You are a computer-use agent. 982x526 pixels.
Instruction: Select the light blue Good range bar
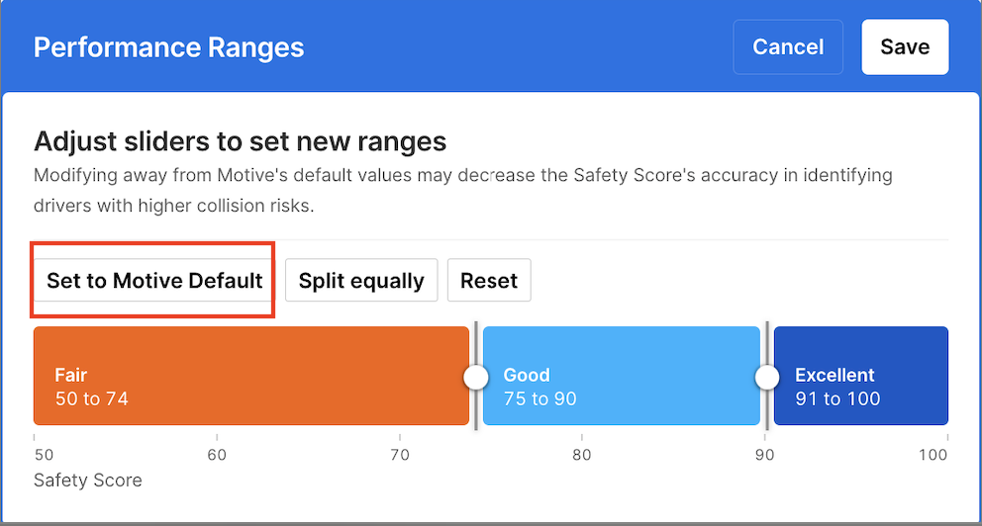point(621,376)
